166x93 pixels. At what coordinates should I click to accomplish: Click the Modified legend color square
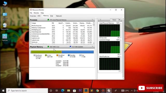(x=57, y=55)
